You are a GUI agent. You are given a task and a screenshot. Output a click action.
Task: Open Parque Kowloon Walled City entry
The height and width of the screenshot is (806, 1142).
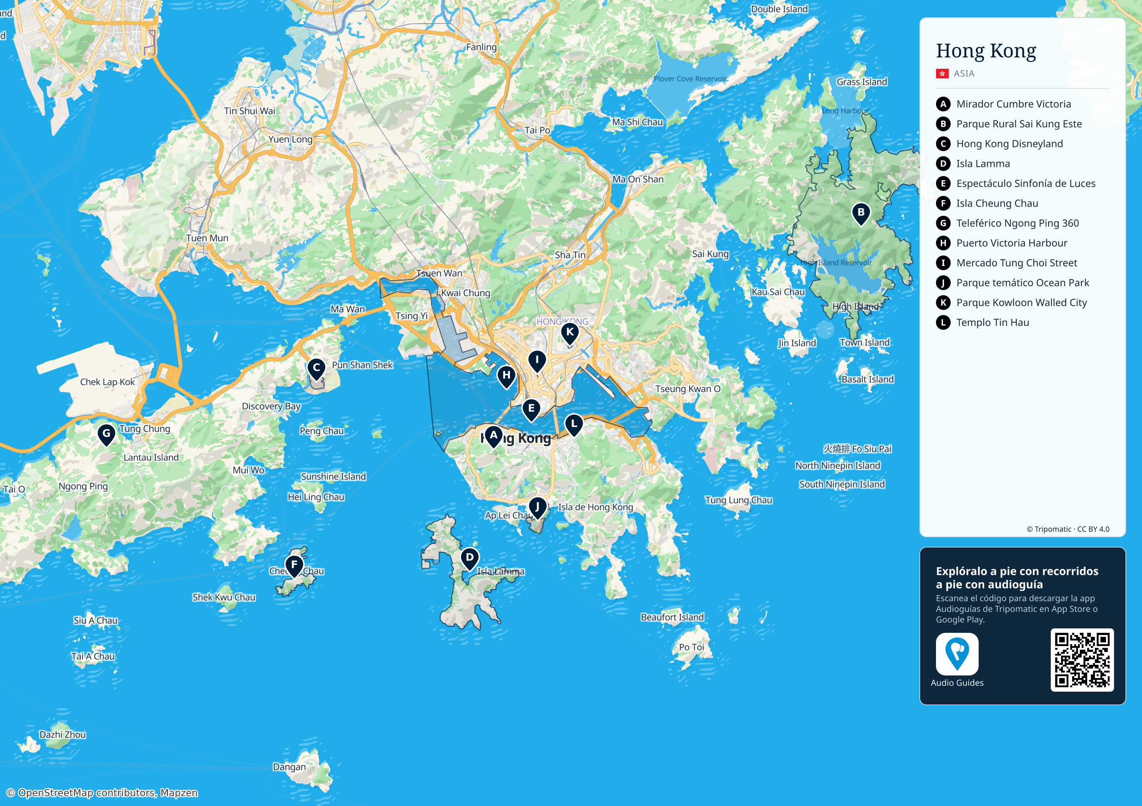(1022, 303)
